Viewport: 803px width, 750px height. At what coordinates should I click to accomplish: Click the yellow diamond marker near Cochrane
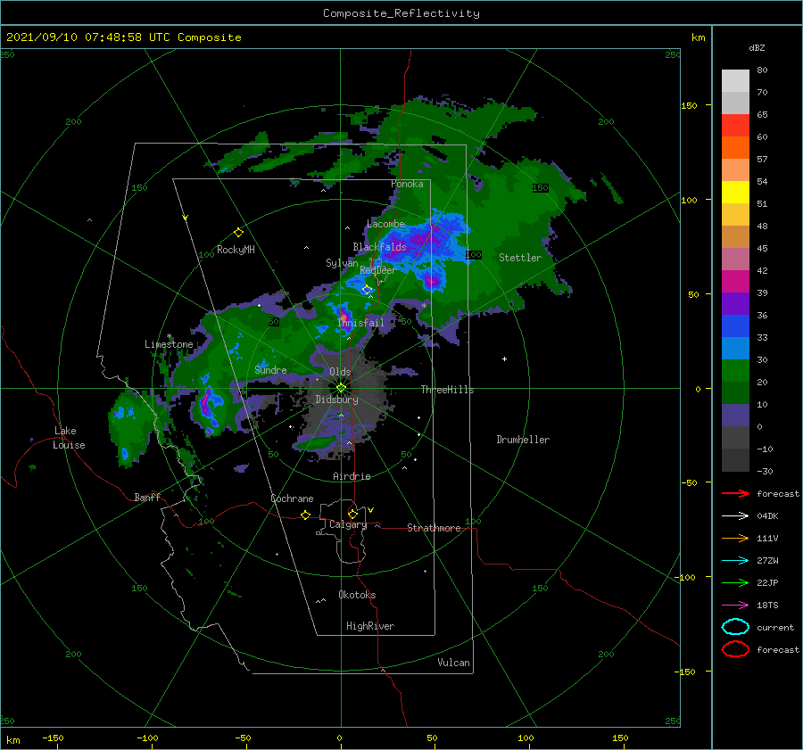[x=306, y=515]
